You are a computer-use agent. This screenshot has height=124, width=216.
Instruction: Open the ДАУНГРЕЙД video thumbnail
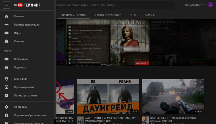coord(108,97)
